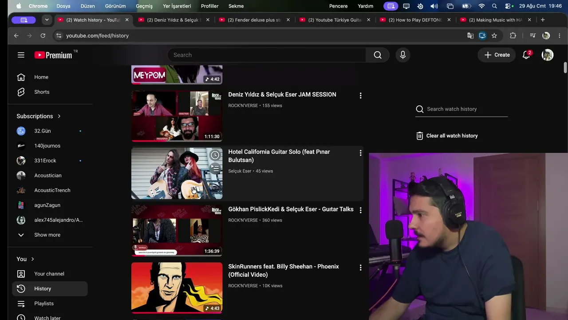The width and height of the screenshot is (568, 320).
Task: Click the YouTube Search field
Action: (267, 55)
